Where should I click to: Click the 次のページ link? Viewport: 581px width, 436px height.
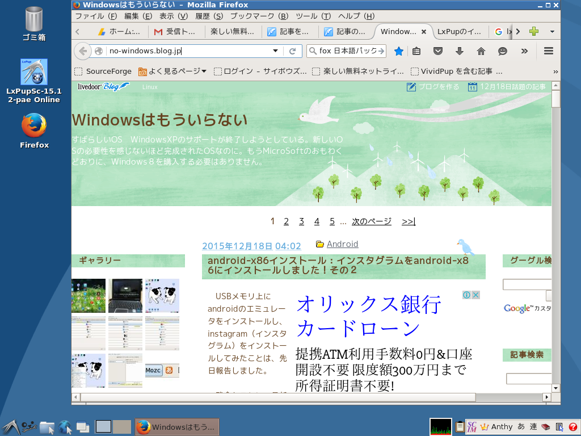coord(372,221)
